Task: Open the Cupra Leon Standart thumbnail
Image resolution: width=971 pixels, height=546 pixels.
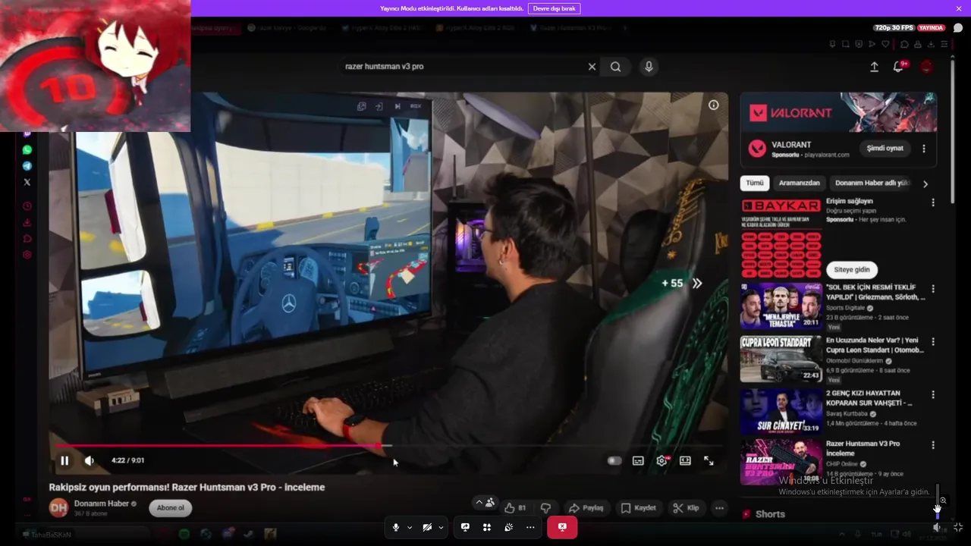Action: pyautogui.click(x=781, y=359)
